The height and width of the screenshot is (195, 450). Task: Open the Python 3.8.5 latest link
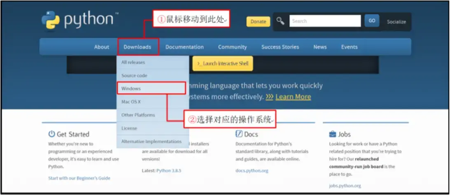169,171
